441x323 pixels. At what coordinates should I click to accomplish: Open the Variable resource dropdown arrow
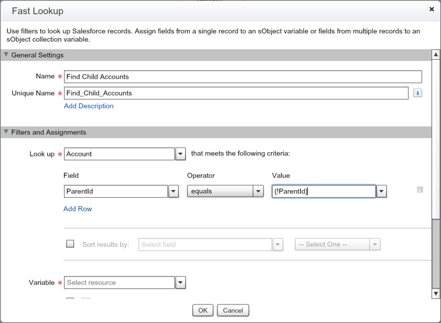tap(181, 283)
